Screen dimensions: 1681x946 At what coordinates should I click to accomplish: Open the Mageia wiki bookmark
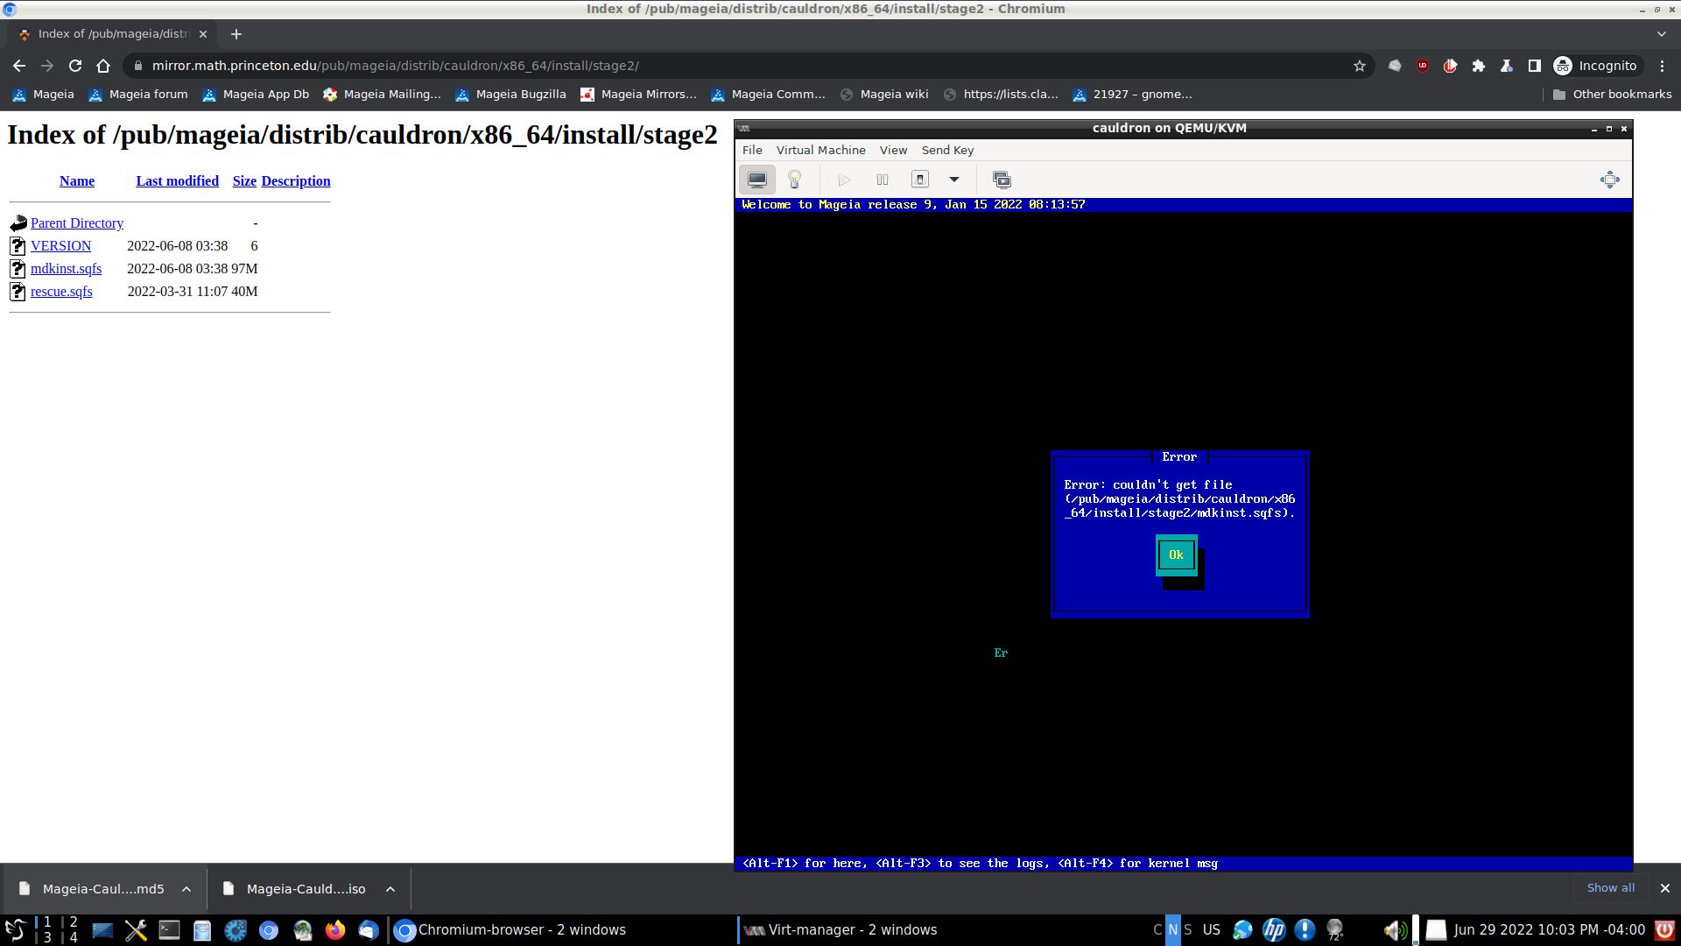[x=884, y=95]
